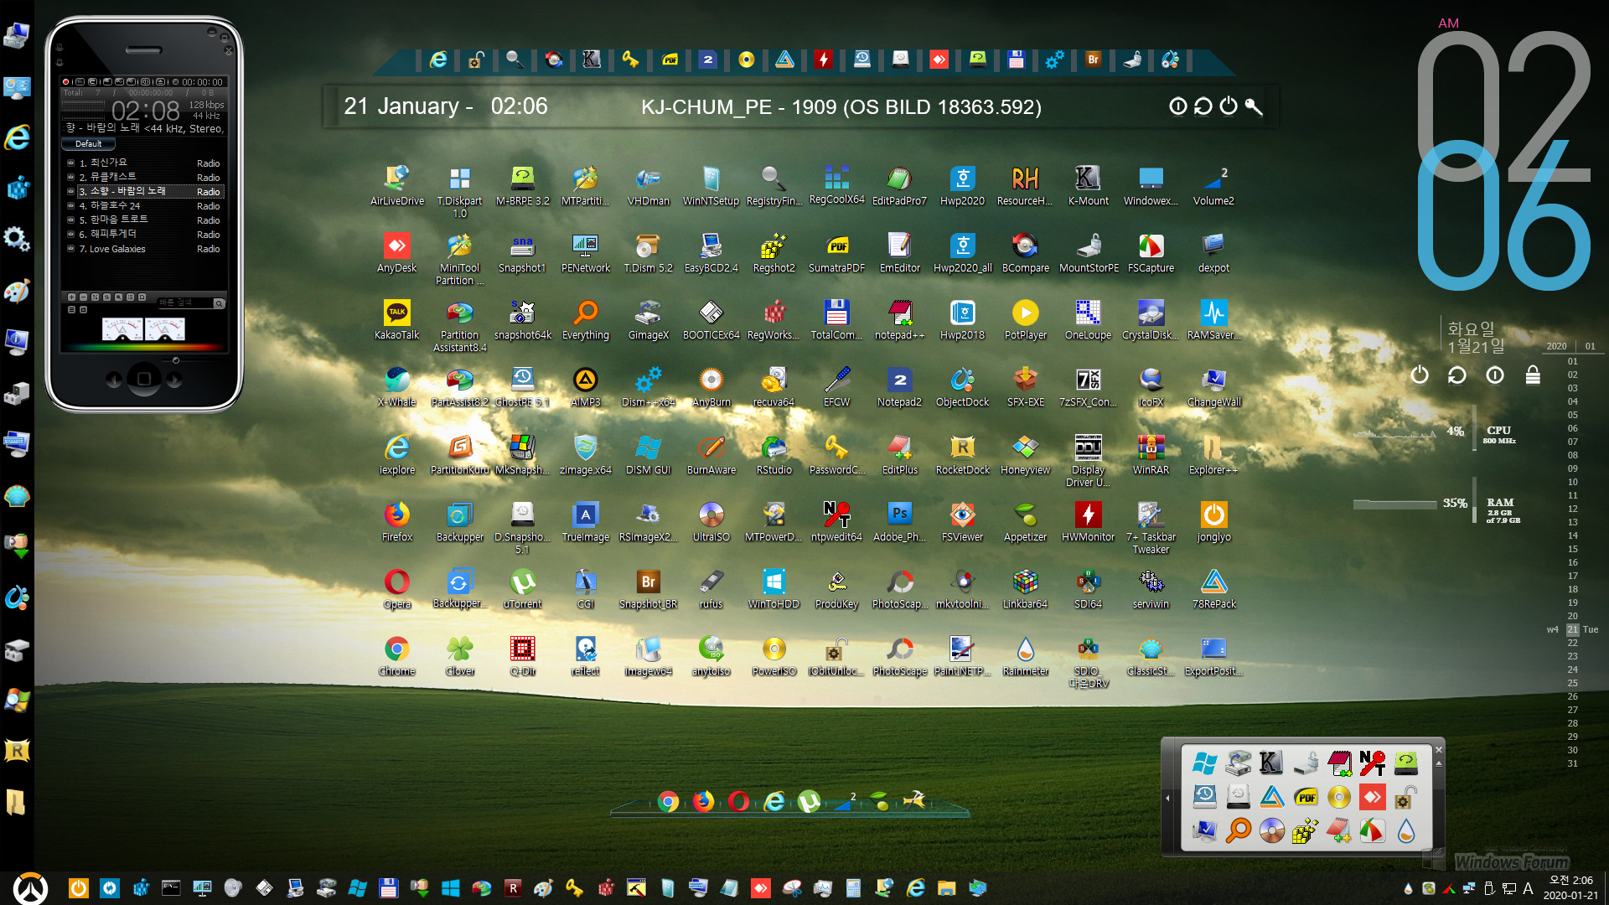
Task: Open the KakaoTalk icon
Action: coord(396,319)
